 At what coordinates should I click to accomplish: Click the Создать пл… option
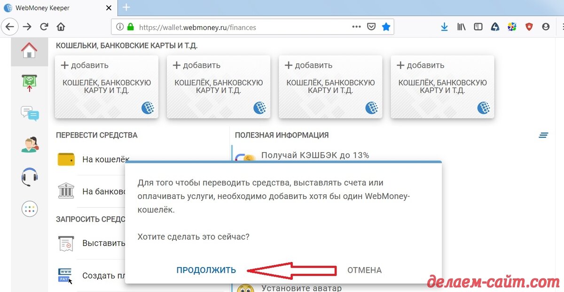pyautogui.click(x=104, y=276)
